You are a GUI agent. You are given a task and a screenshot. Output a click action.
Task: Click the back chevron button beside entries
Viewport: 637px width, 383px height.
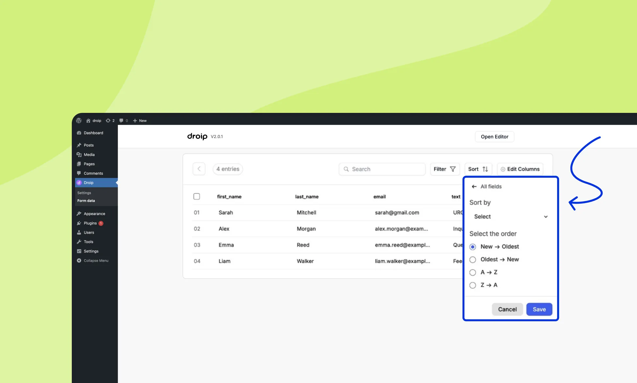[x=199, y=169]
